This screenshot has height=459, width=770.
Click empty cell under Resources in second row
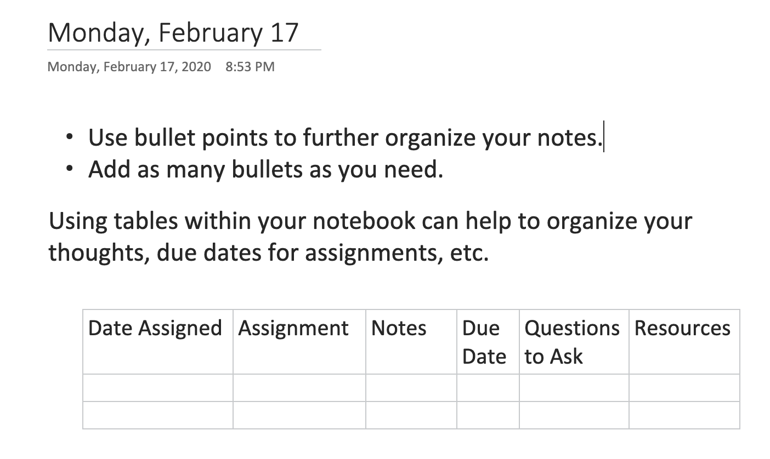pos(684,388)
